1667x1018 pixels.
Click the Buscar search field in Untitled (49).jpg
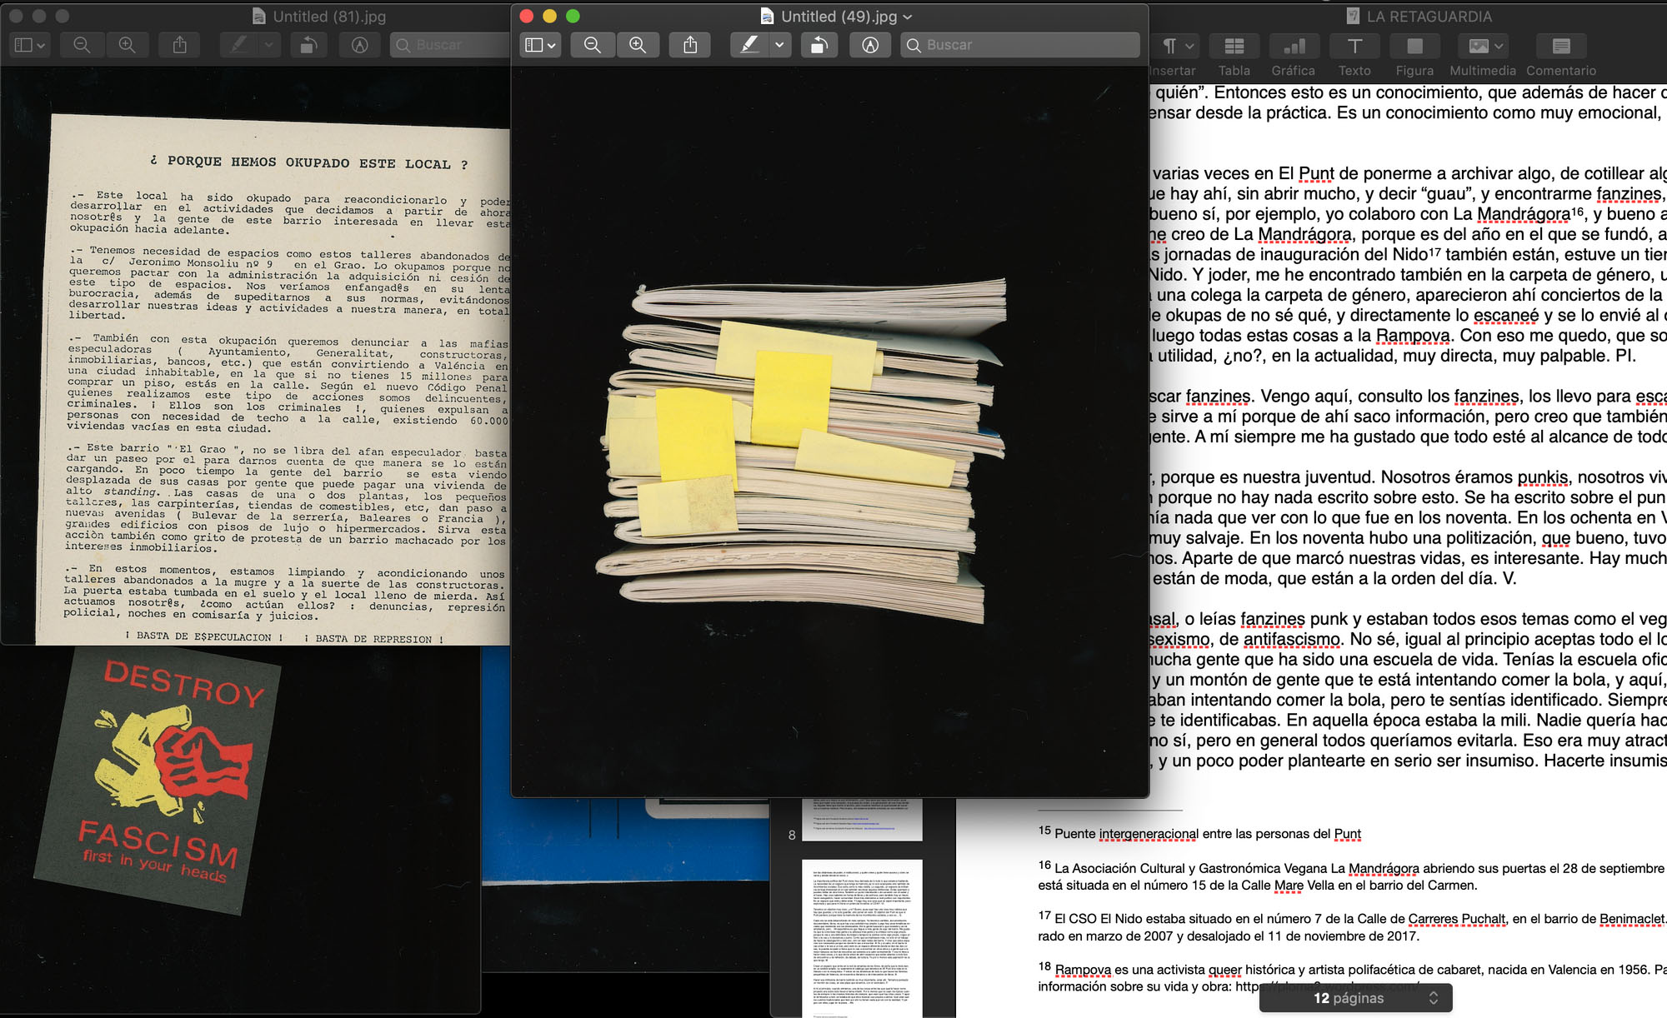pos(1021,45)
